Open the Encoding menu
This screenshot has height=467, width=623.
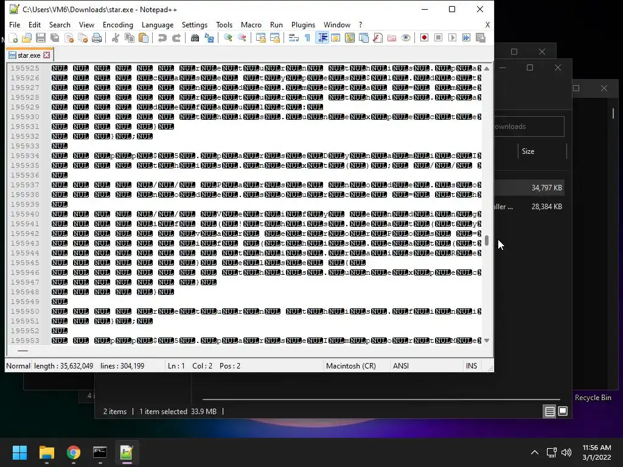pyautogui.click(x=117, y=24)
